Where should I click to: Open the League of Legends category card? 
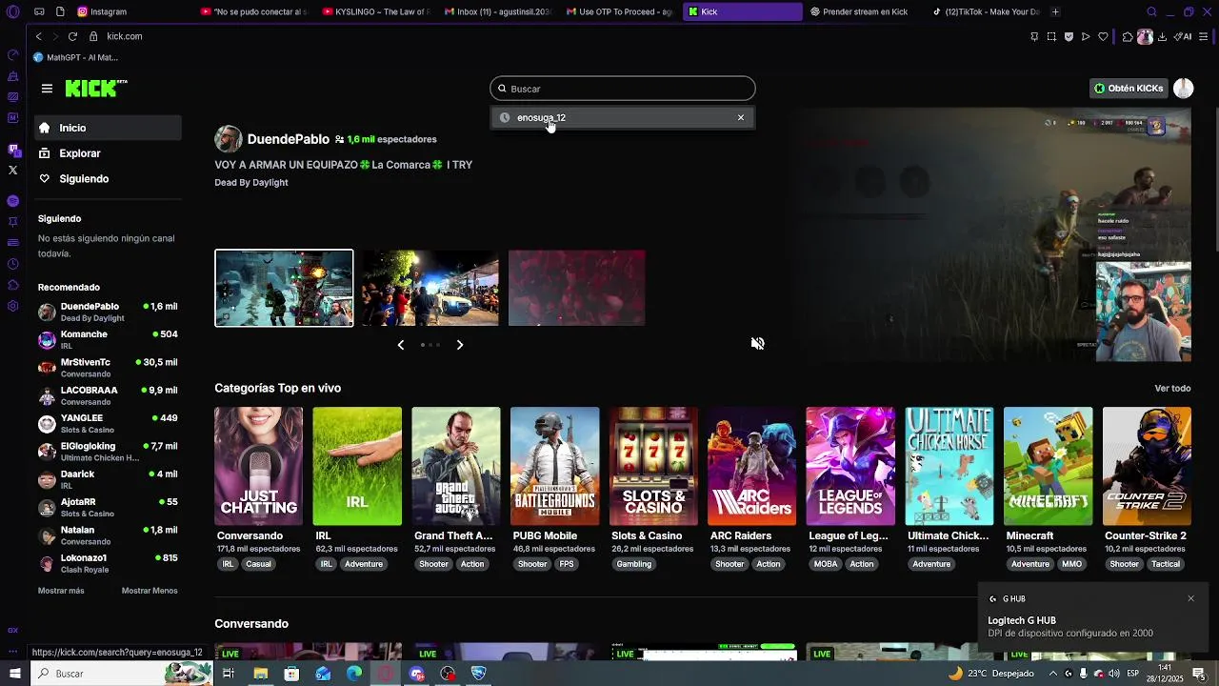850,467
